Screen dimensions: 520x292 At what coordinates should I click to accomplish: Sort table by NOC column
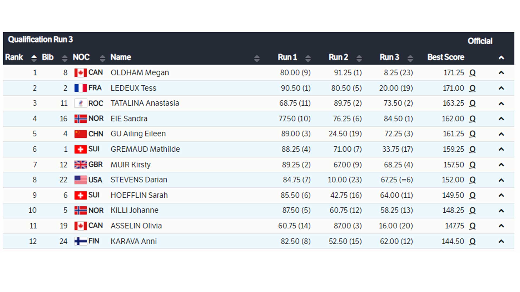[102, 58]
